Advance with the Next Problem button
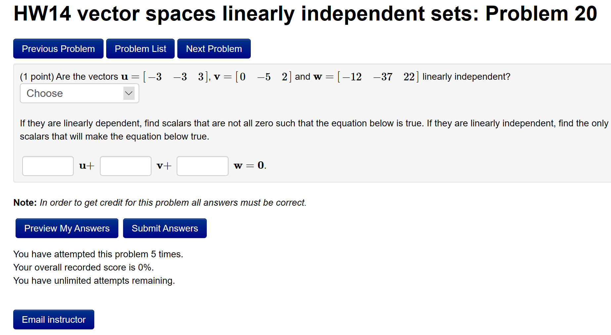Viewport: 611px width, 335px height. 214,49
